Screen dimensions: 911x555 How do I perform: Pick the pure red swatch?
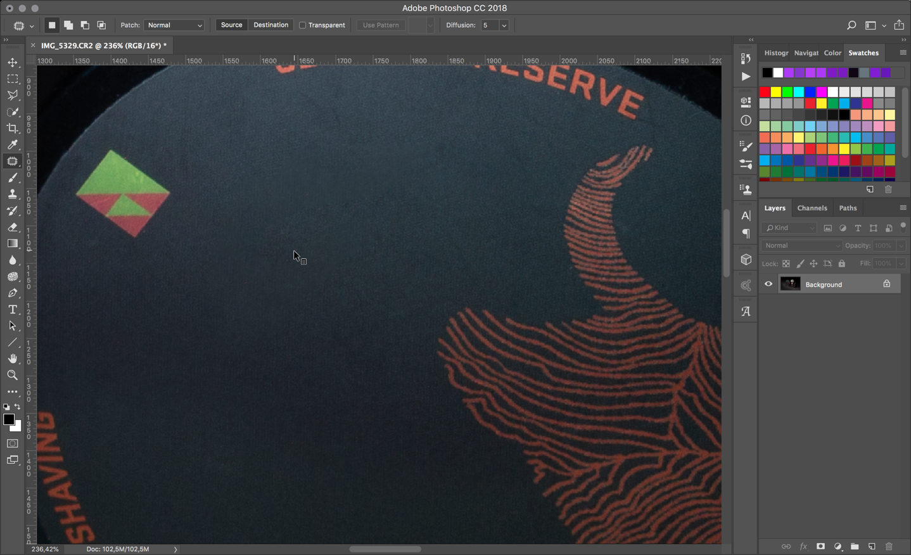pyautogui.click(x=765, y=92)
